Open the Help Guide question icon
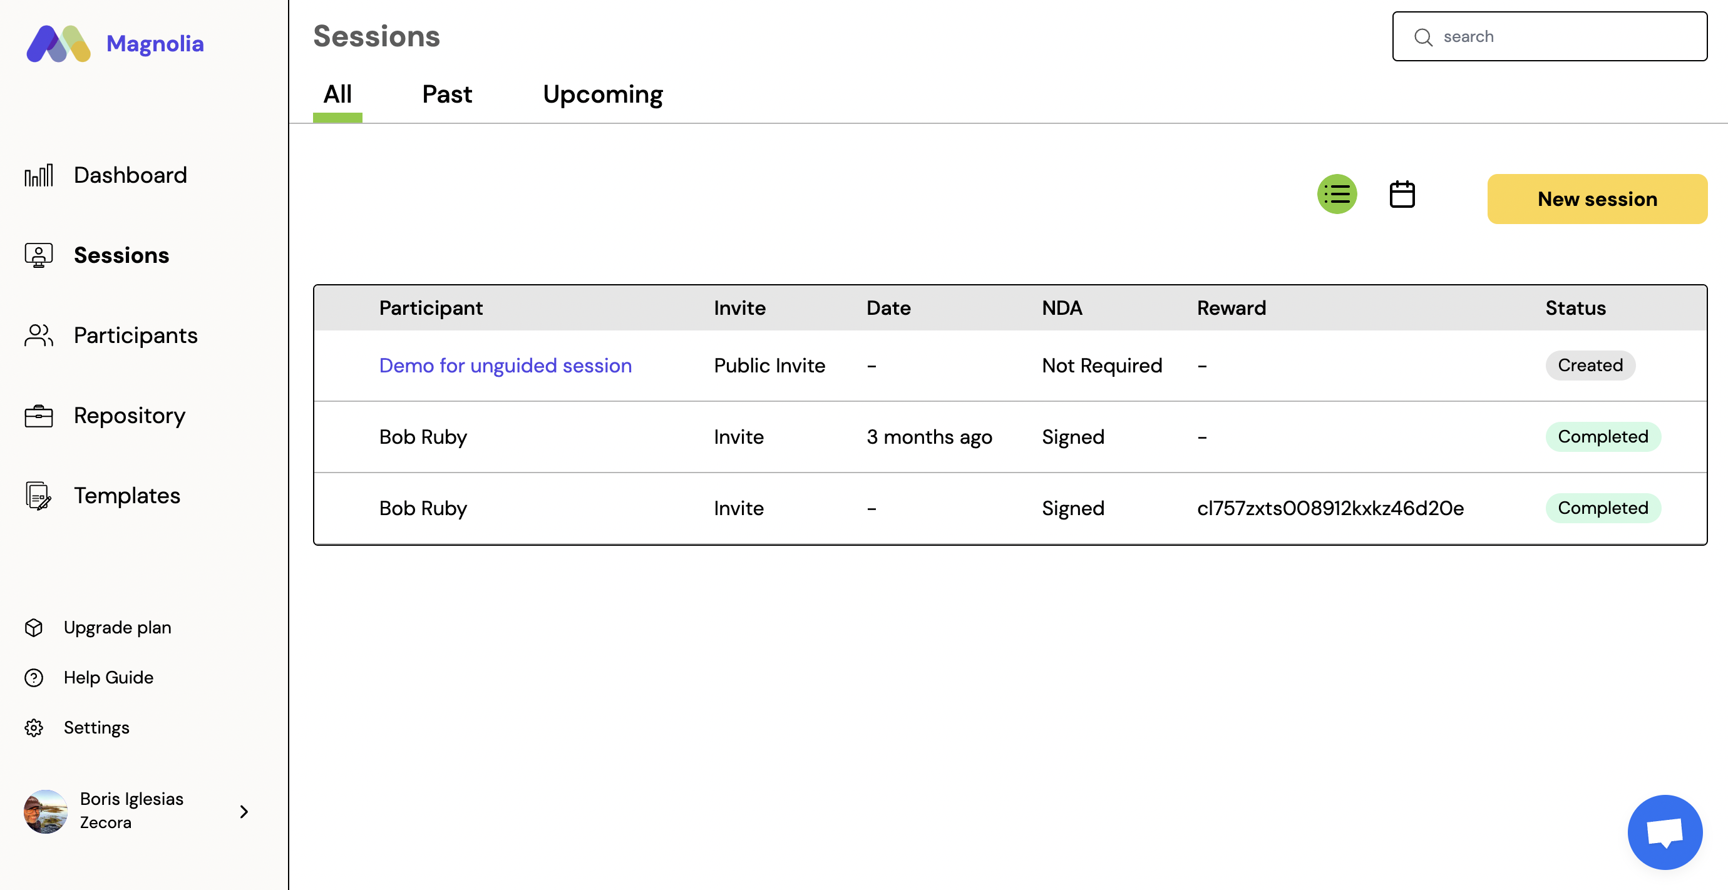 34,677
